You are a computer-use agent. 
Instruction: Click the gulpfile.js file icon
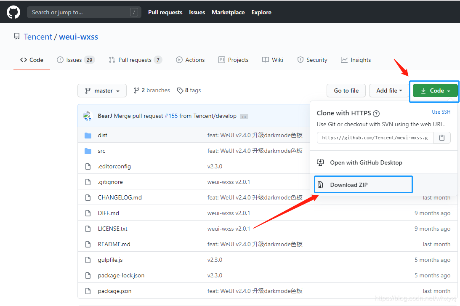point(88,260)
